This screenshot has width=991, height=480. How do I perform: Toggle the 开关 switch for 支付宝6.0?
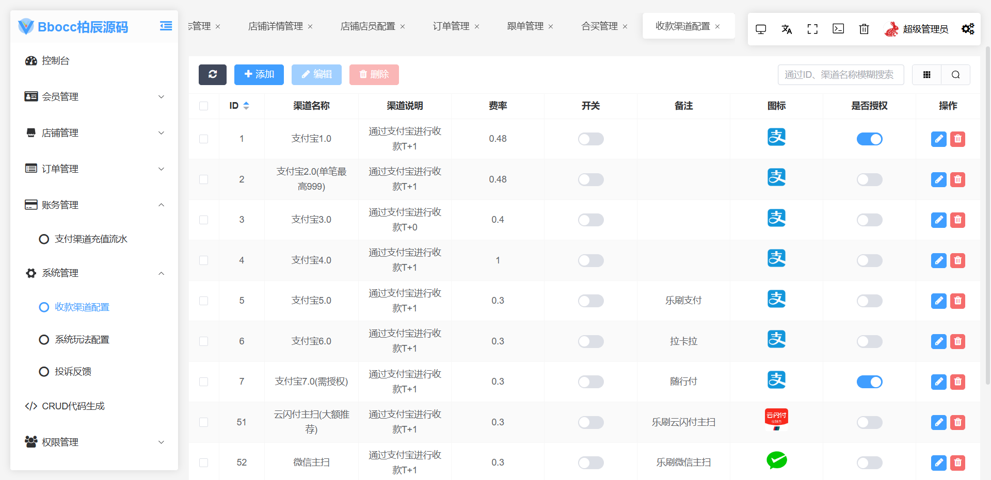pyautogui.click(x=591, y=341)
